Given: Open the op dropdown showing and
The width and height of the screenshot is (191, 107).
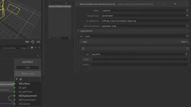Looking at the screenshot, I should pyautogui.click(x=137, y=36).
